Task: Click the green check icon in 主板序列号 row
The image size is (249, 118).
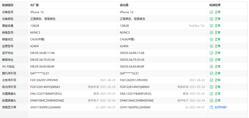Action: coord(211,80)
